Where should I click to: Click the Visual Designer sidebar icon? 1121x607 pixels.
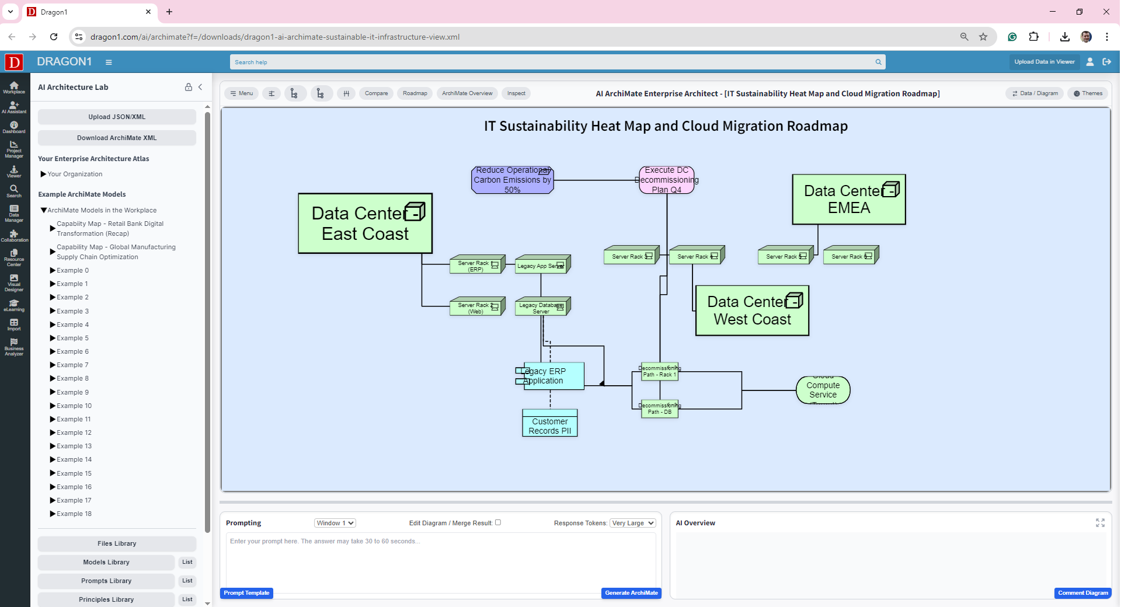tap(14, 283)
